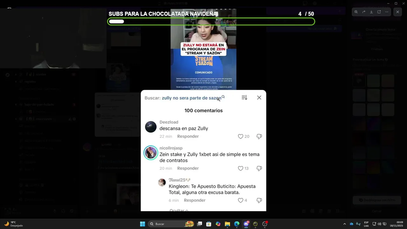Click the '20 min' timestamp
Image resolution: width=407 pixels, height=229 pixels.
pyautogui.click(x=166, y=168)
